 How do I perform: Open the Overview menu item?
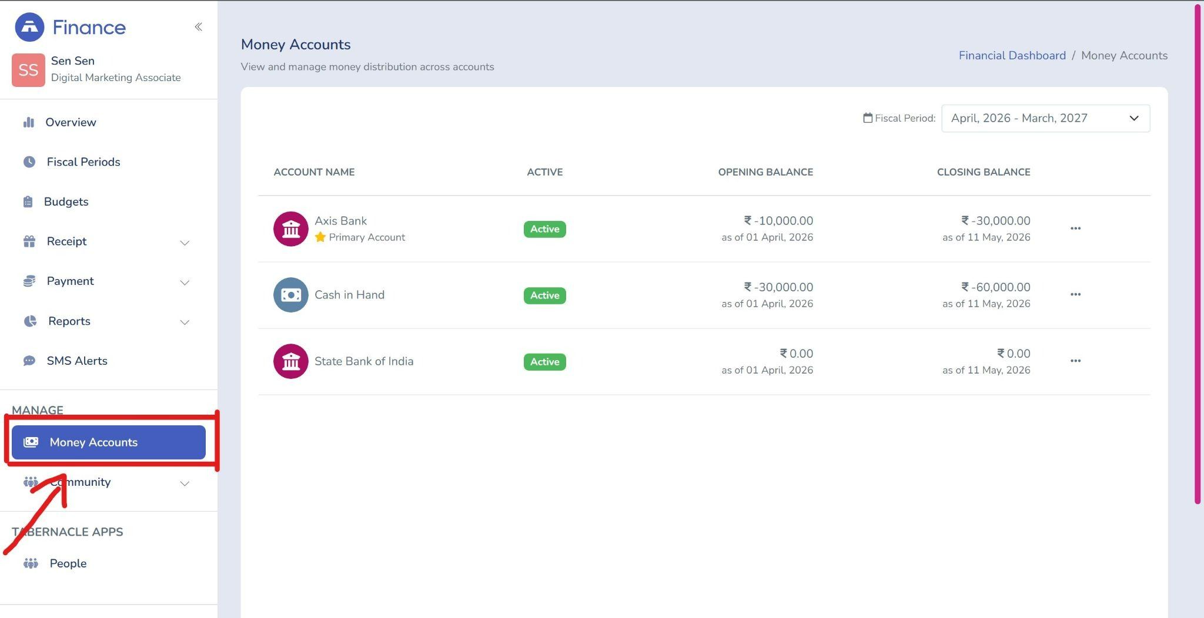point(108,122)
